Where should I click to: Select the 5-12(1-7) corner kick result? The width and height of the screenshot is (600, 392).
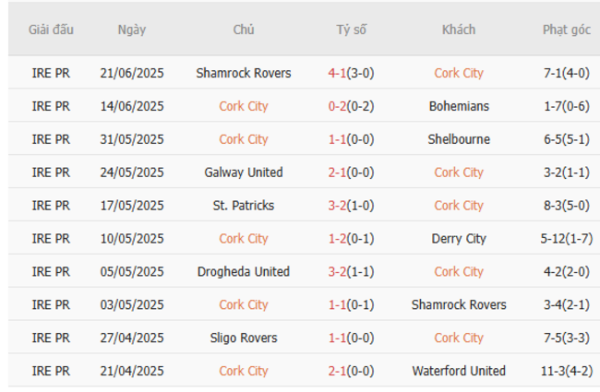tap(566, 239)
